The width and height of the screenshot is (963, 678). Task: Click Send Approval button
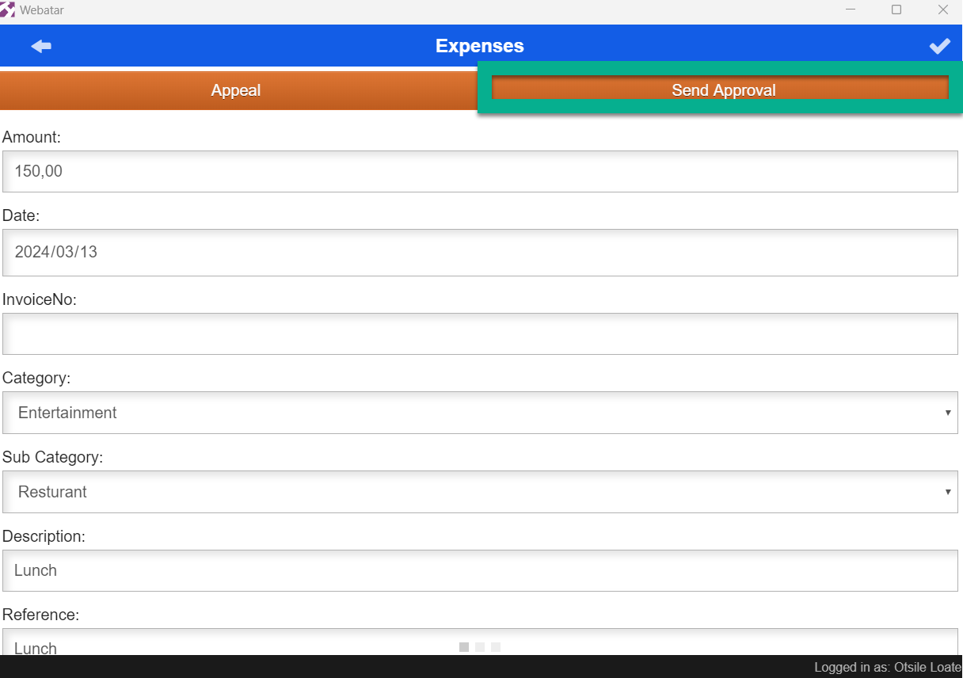click(x=721, y=89)
